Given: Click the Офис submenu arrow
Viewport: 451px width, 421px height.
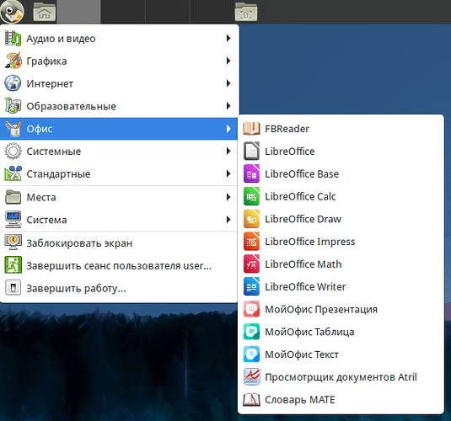Looking at the screenshot, I should pos(228,129).
